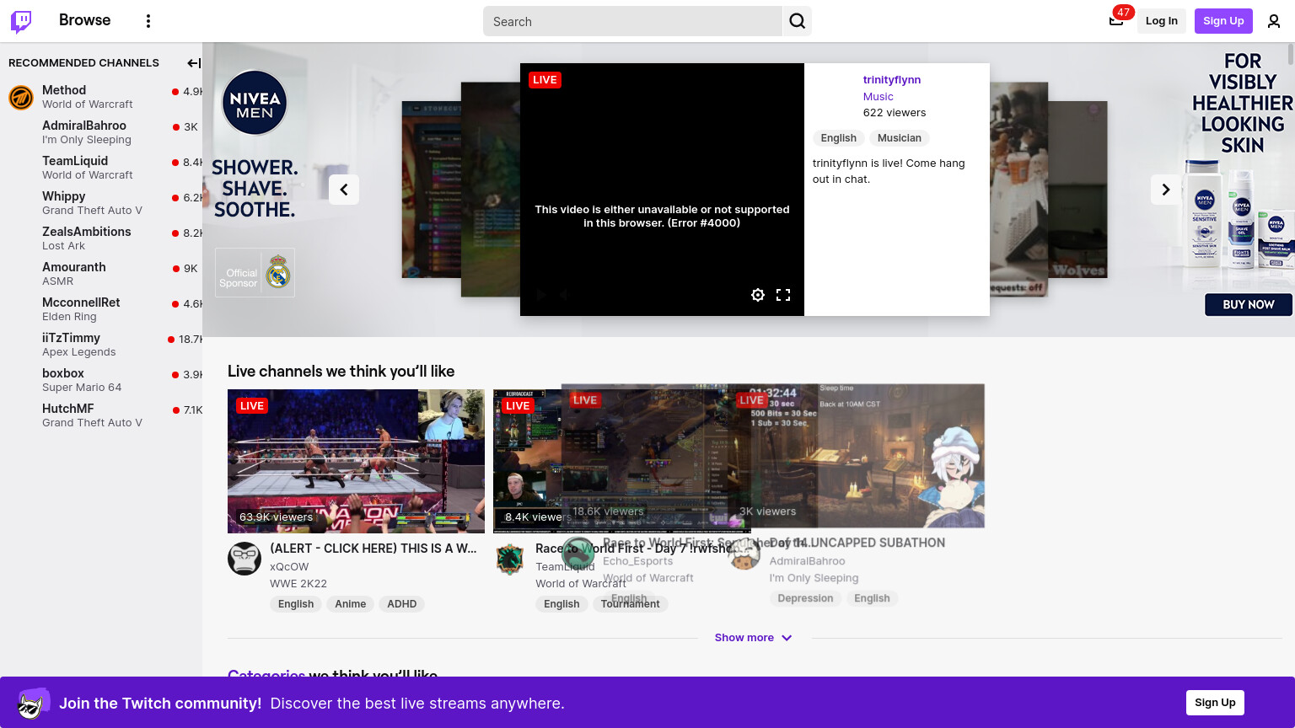Open ZealsAmbitions in recommended channels
The image size is (1295, 728).
tap(101, 238)
